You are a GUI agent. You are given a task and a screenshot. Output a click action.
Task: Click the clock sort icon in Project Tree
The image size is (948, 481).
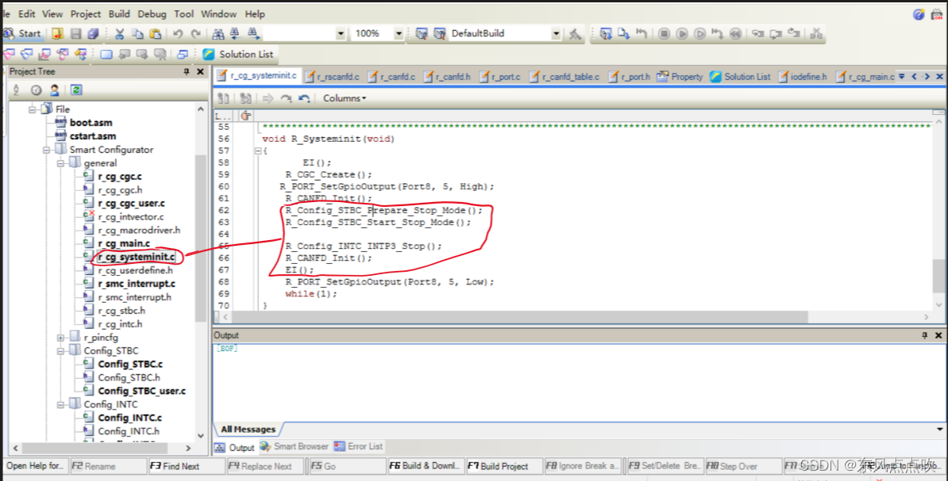click(37, 90)
